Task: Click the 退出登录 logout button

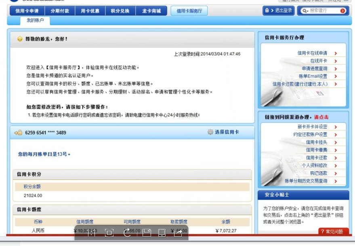Action: click(x=279, y=11)
